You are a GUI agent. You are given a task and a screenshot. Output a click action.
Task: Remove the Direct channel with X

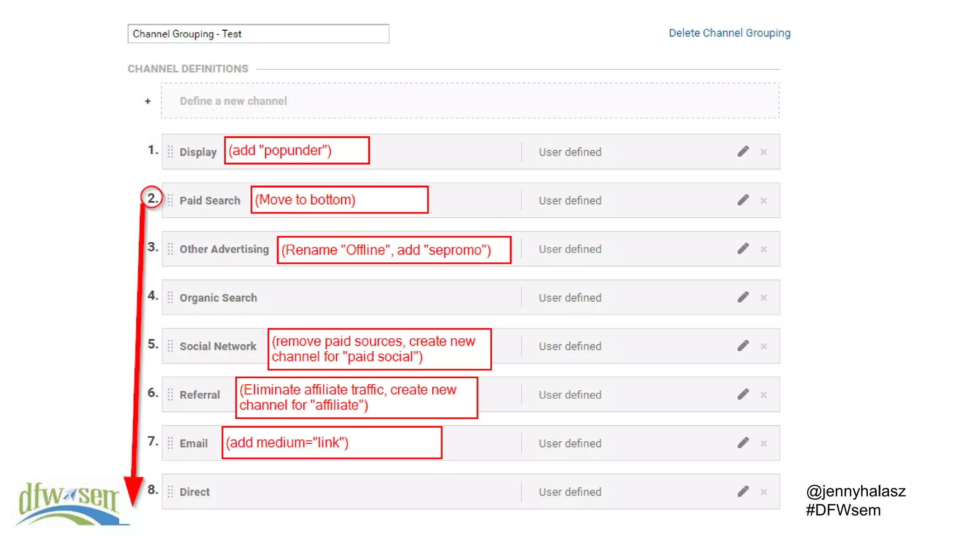(763, 492)
